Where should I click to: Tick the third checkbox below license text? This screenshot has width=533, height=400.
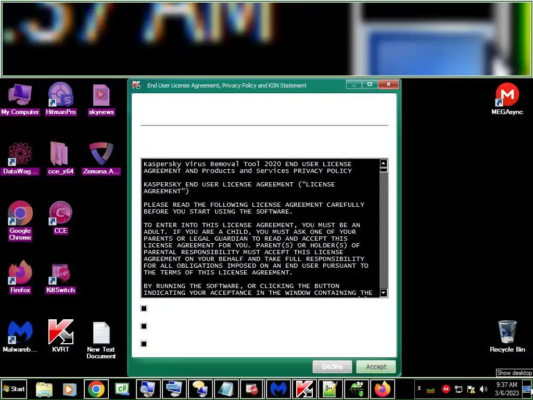pyautogui.click(x=144, y=344)
